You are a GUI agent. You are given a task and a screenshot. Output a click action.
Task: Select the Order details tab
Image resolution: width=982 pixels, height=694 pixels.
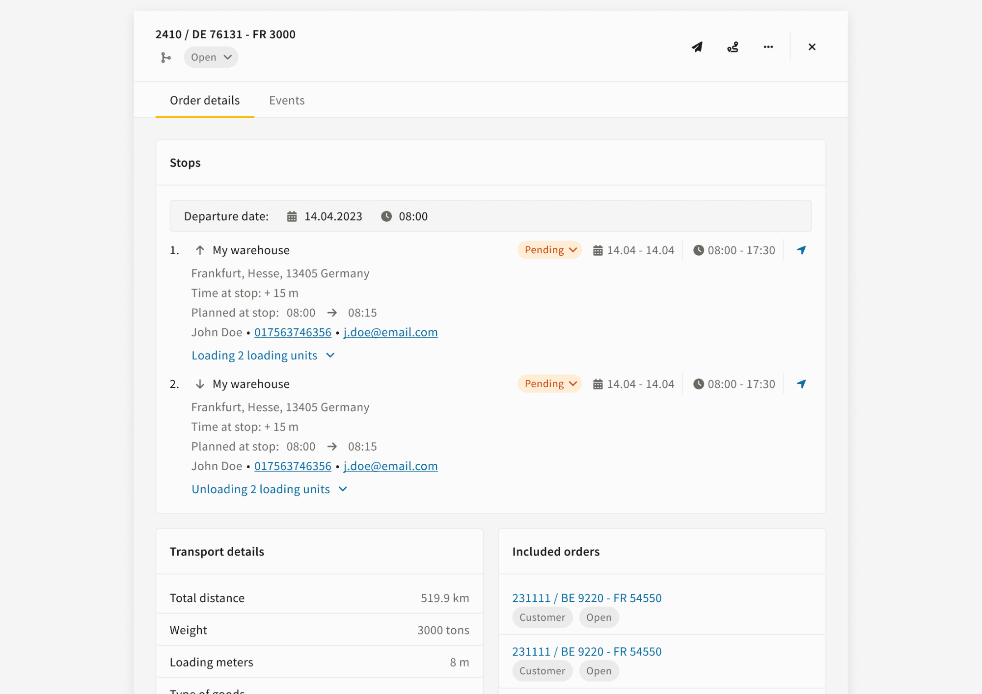coord(205,101)
